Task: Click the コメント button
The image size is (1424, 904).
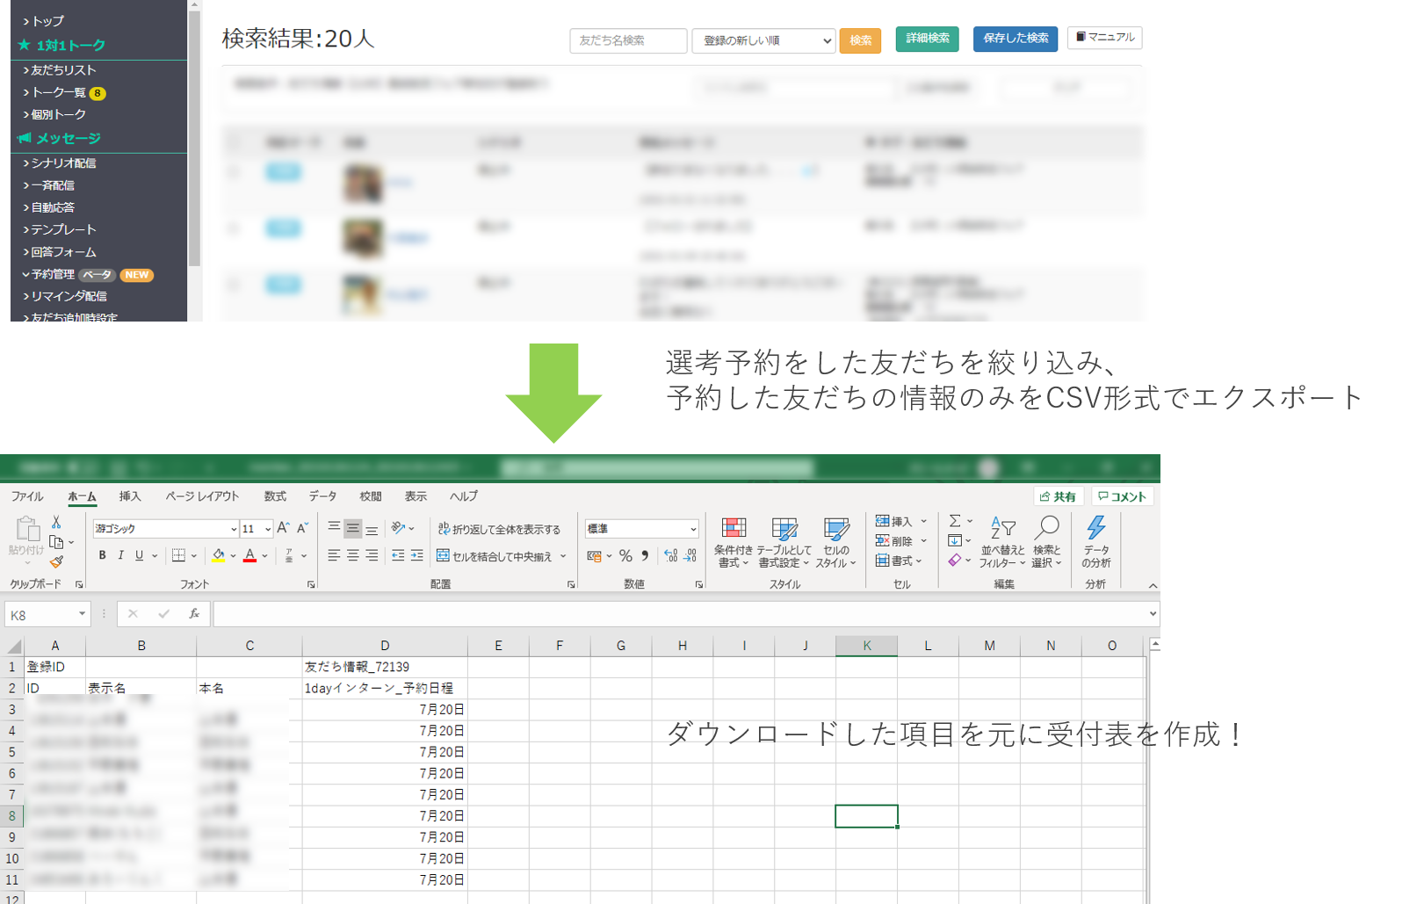Action: (1123, 496)
